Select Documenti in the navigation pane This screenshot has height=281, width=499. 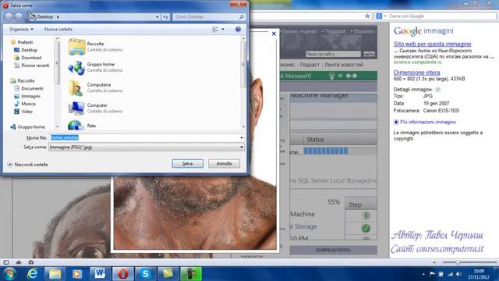pos(29,88)
